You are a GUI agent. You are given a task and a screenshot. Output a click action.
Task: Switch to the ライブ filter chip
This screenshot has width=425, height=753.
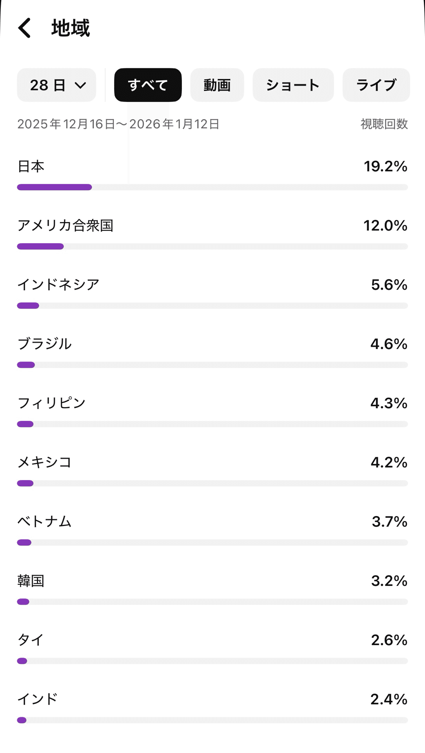pyautogui.click(x=376, y=85)
